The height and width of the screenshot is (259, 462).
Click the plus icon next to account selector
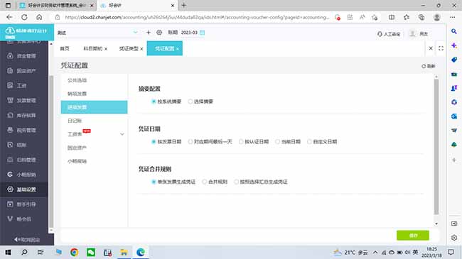(149, 33)
